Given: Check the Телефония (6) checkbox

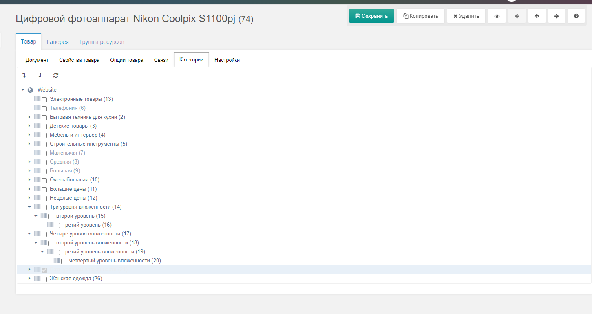Looking at the screenshot, I should [44, 109].
